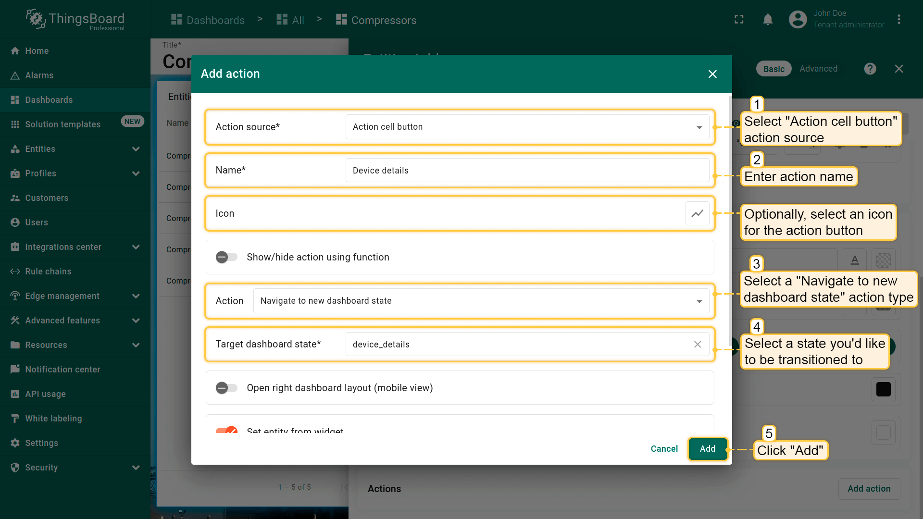
Task: Clear the device_details target state
Action: point(697,344)
